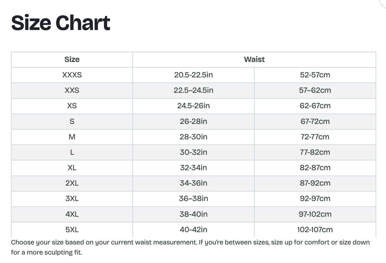Image resolution: width=386 pixels, height=263 pixels.
Task: Select the Waist column header
Action: click(254, 59)
